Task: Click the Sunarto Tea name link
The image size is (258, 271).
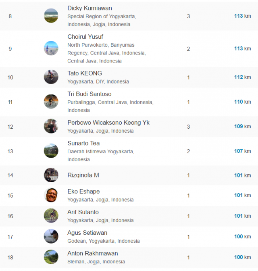Action: (x=83, y=143)
